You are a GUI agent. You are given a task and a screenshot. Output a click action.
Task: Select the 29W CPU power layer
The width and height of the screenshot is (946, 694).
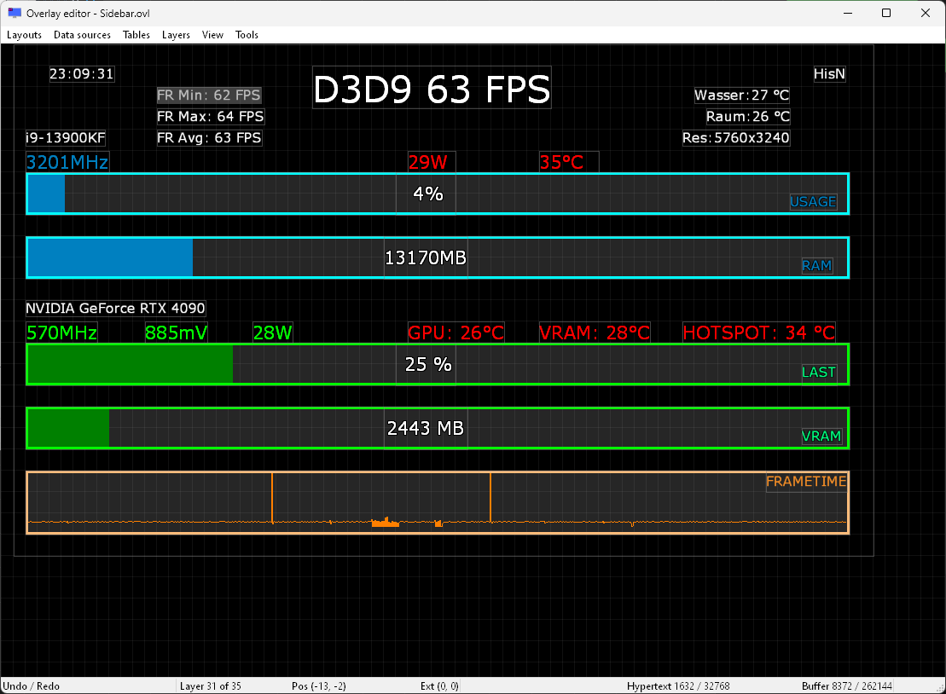pos(432,162)
